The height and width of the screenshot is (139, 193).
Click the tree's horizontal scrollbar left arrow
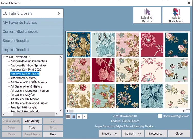[x=4, y=114]
